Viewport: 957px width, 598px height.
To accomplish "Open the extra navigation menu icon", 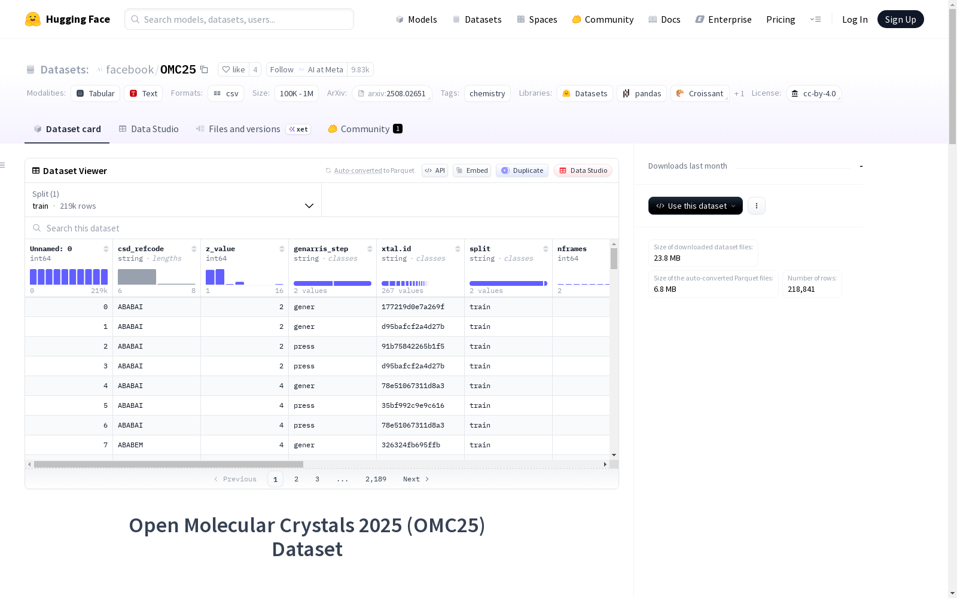I will point(815,19).
